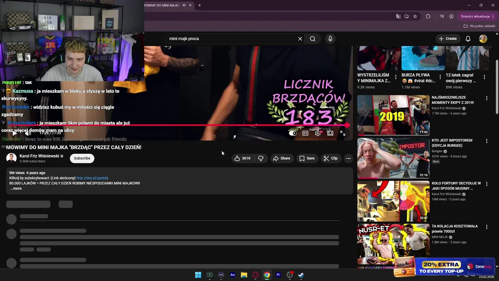Run search with magnifier button
Screen dimensions: 499x281
pos(313,39)
